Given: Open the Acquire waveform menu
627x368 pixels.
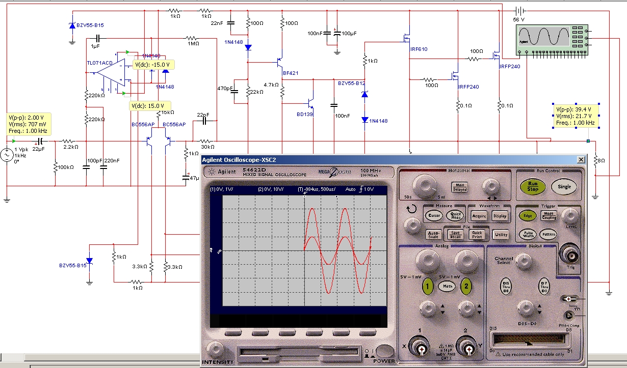Looking at the screenshot, I should [479, 215].
